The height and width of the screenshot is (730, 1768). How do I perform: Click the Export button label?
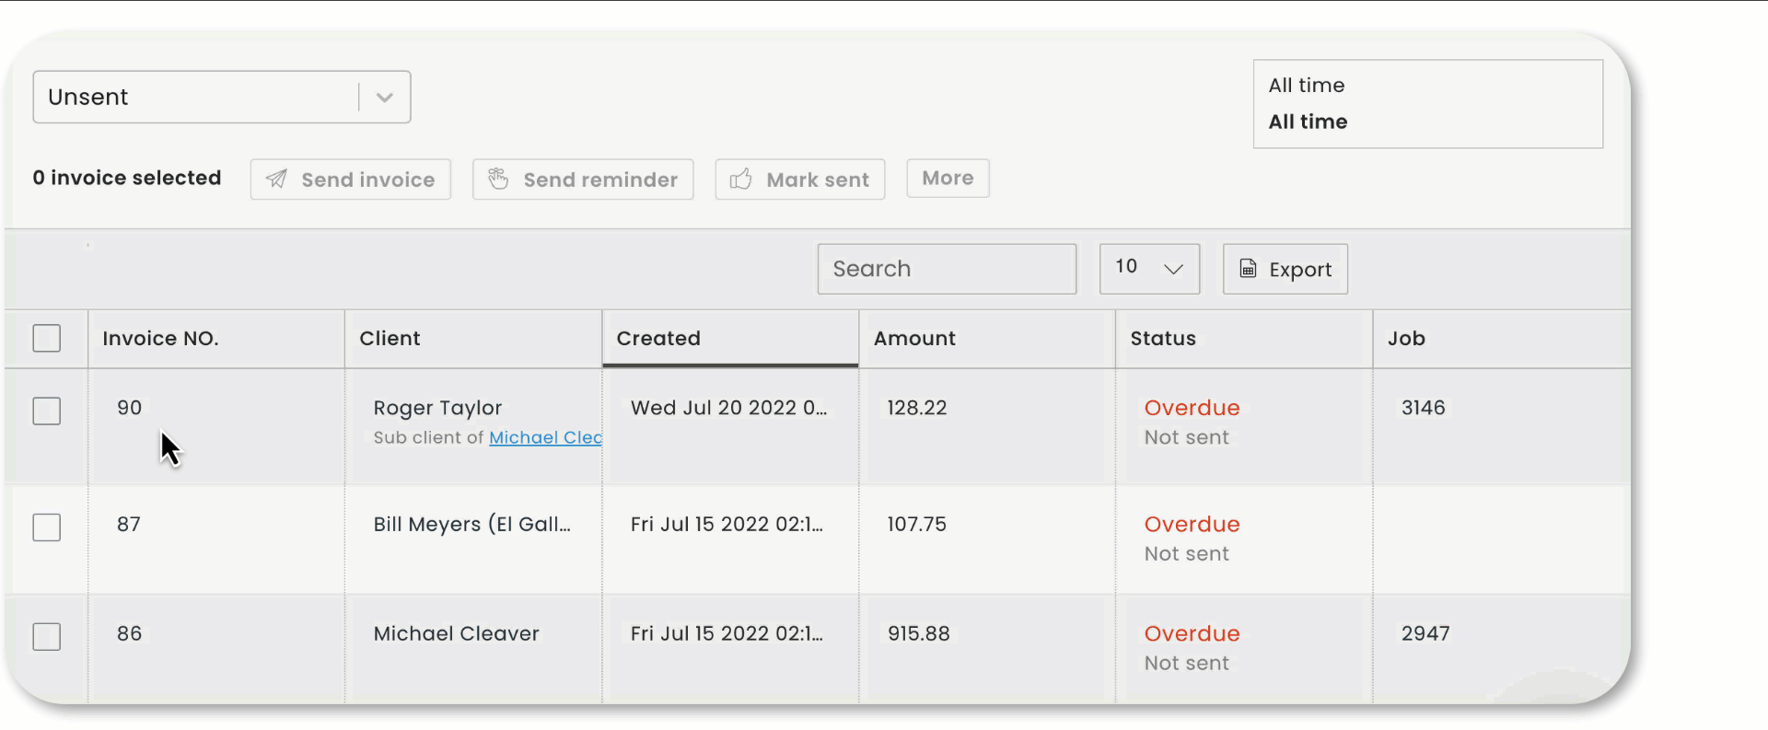1300,270
